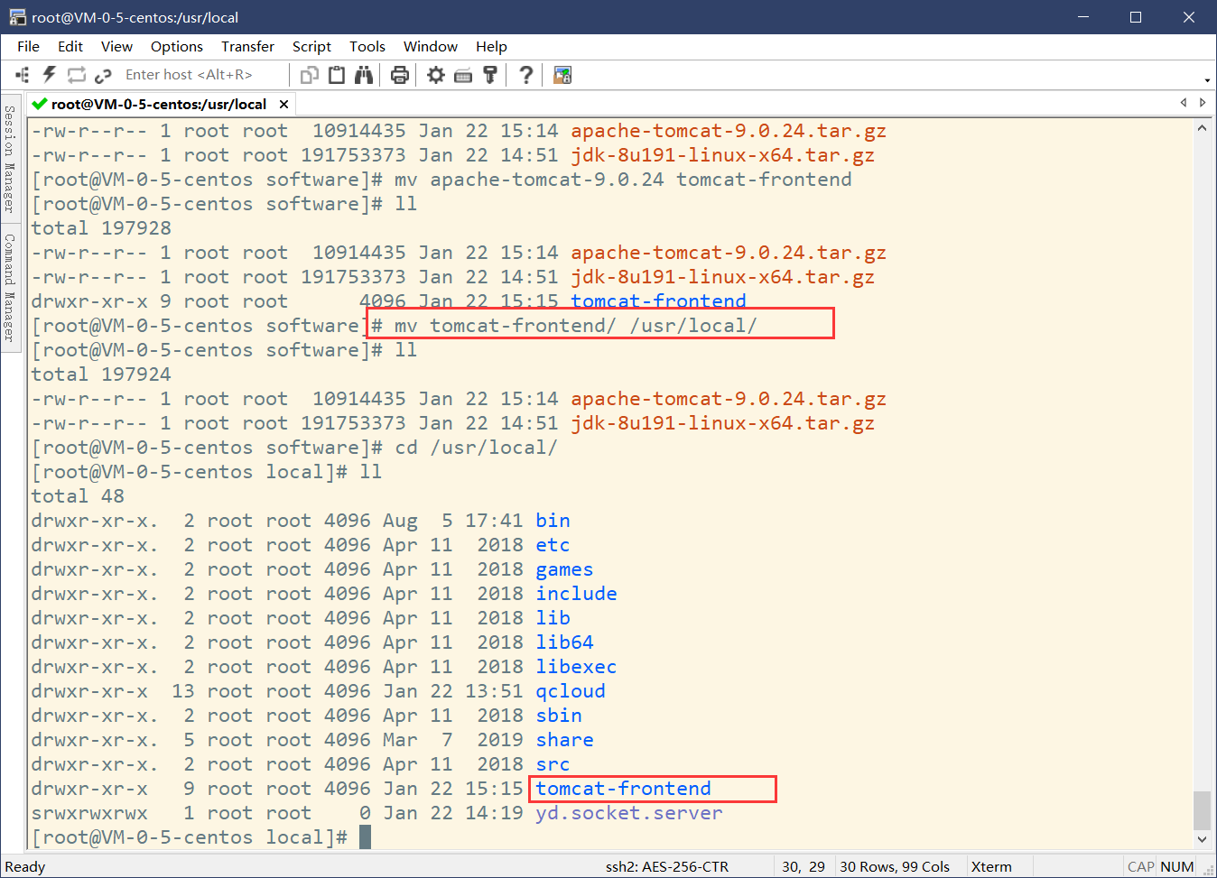Open the Edit menu

70,47
